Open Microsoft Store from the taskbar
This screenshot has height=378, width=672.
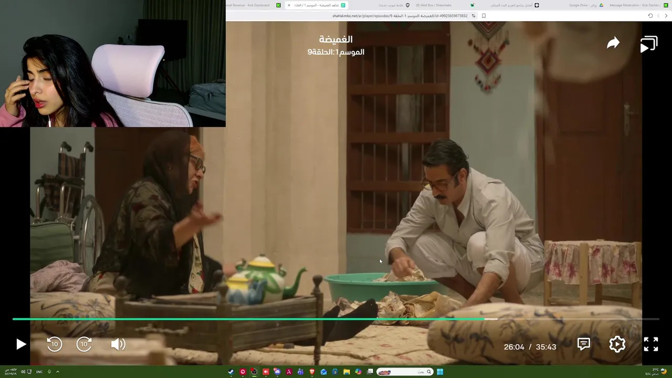pos(335,372)
